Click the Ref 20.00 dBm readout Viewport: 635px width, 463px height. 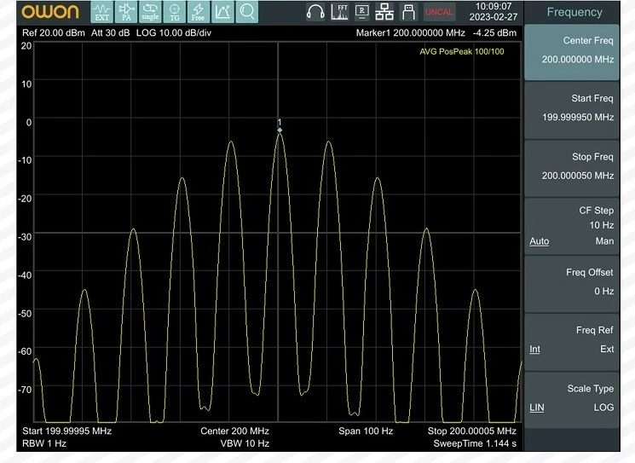click(x=54, y=32)
